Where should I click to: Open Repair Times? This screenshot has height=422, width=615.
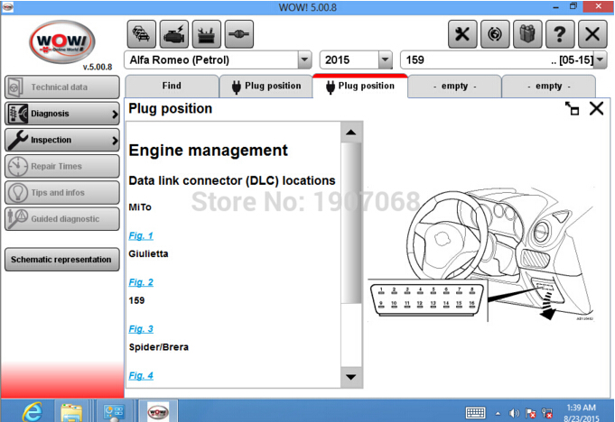tap(62, 166)
